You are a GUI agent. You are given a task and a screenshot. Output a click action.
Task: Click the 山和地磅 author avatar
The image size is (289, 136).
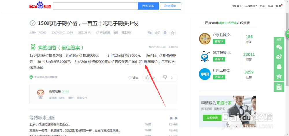(40, 94)
